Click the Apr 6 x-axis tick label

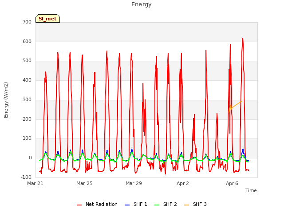[x=232, y=183]
